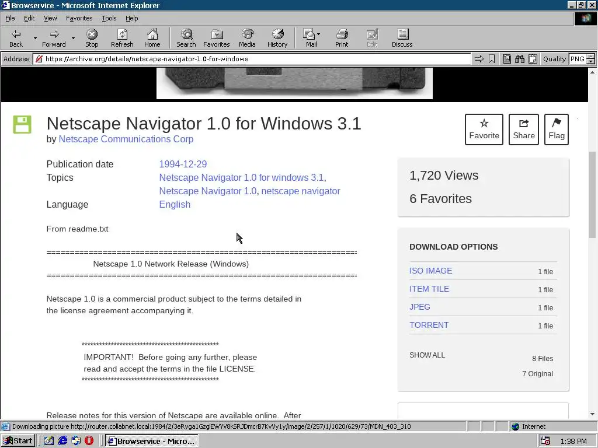
Task: Download the JPEG option
Action: tap(419, 307)
